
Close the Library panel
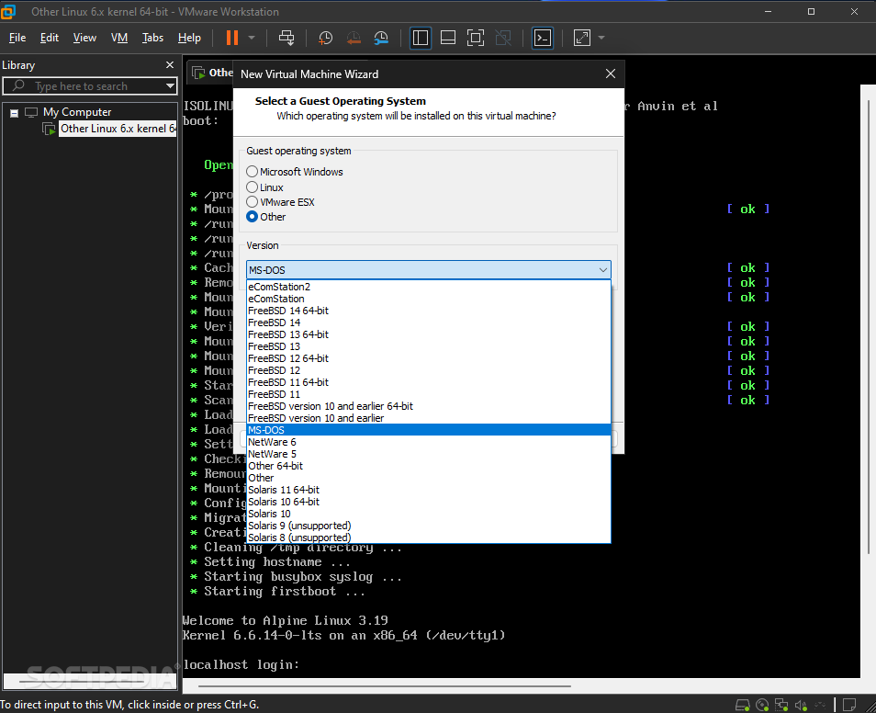pyautogui.click(x=170, y=65)
